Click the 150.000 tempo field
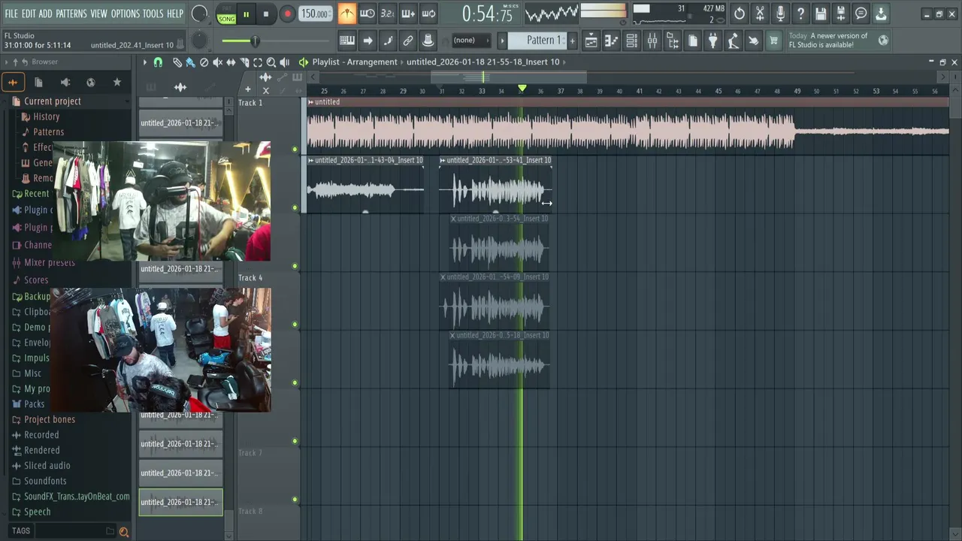Viewport: 962px width, 541px height. tap(315, 14)
